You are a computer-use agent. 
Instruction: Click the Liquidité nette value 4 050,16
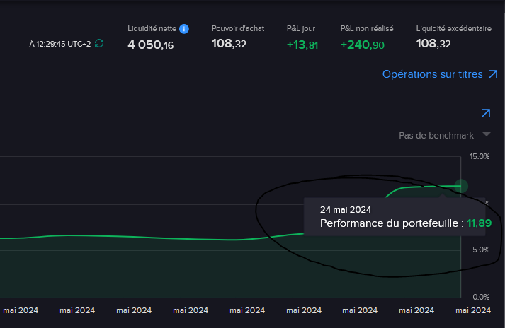click(150, 45)
